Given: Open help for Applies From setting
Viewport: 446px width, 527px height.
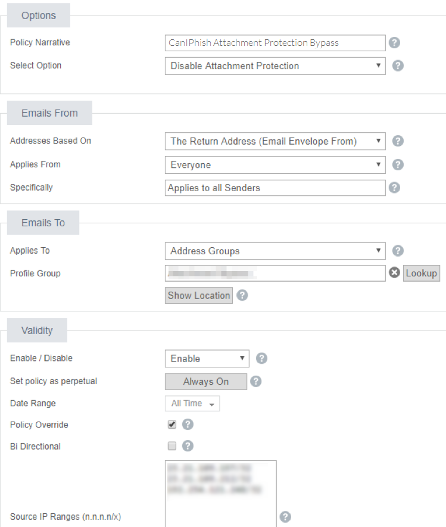Looking at the screenshot, I should 398,165.
